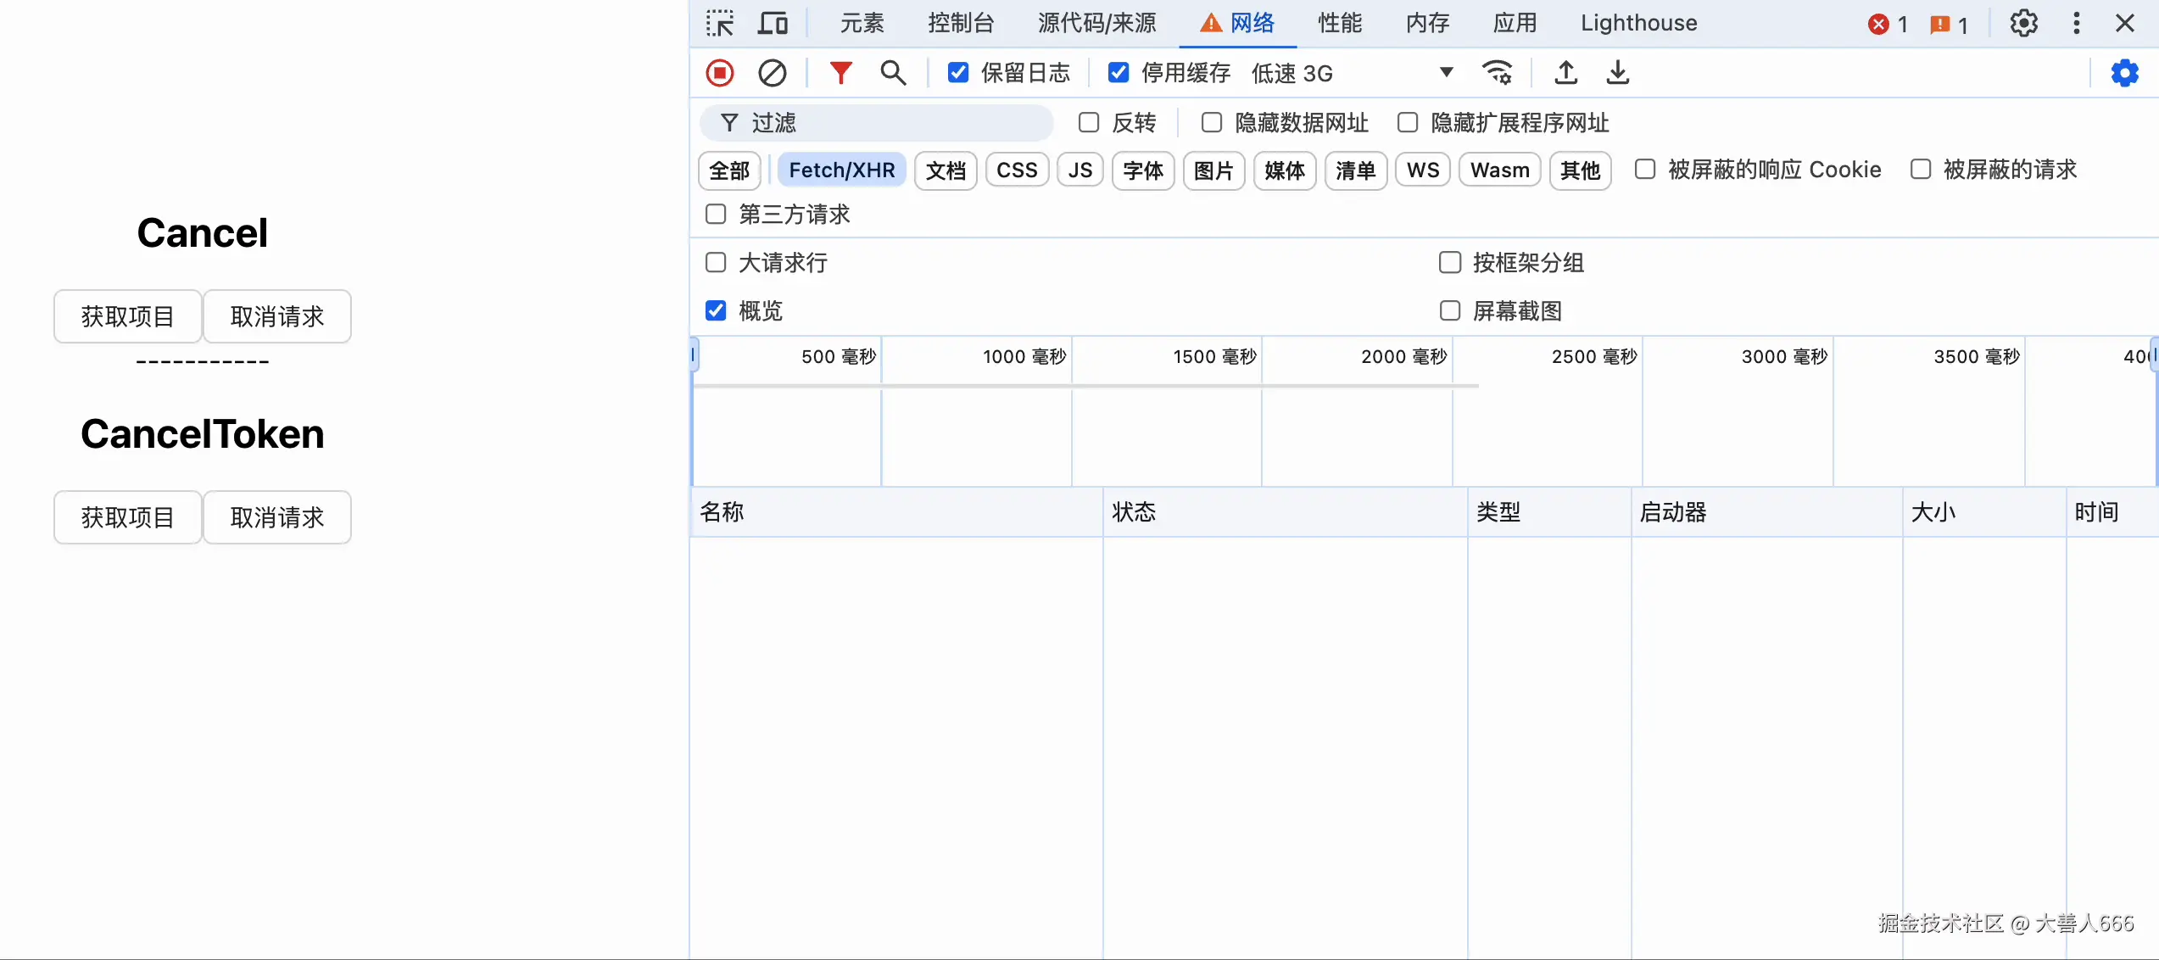Clear the network log
The width and height of the screenshot is (2159, 960).
click(772, 73)
